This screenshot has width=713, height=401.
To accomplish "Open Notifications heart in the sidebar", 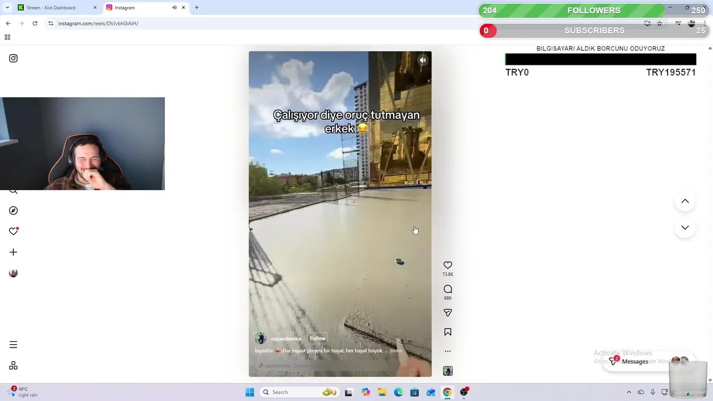I will coord(13,231).
